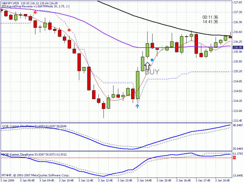The width and height of the screenshot is (244, 183).
Task: Click QQE scale value 13.8495
Action: pyautogui.click(x=238, y=176)
